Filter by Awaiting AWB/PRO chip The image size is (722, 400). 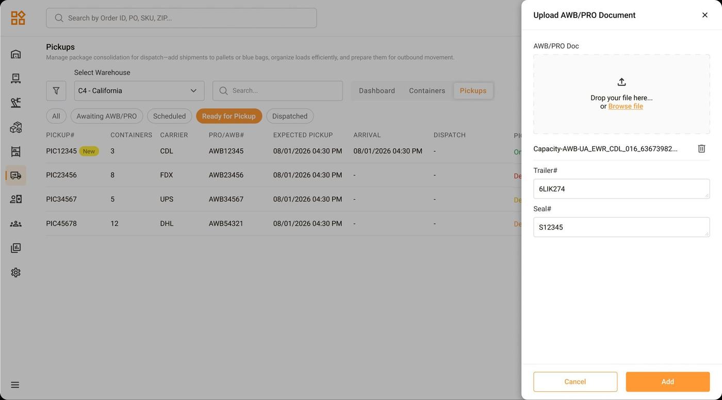pos(107,116)
